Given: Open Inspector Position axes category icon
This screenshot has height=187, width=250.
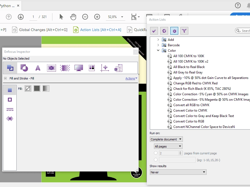Looking at the screenshot, I should 105,68.
